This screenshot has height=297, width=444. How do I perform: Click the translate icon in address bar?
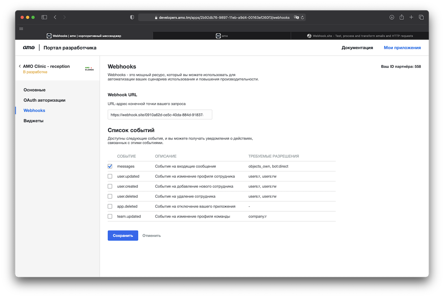coord(296,17)
